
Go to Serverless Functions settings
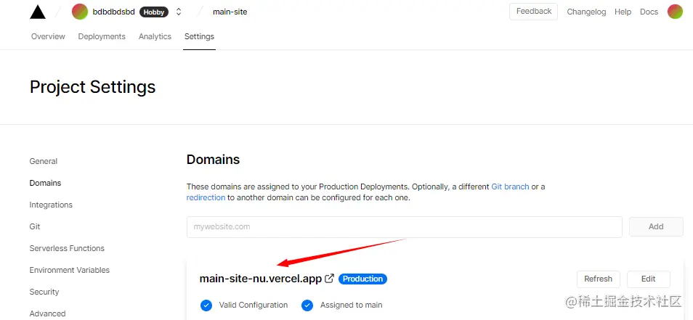pyautogui.click(x=67, y=248)
